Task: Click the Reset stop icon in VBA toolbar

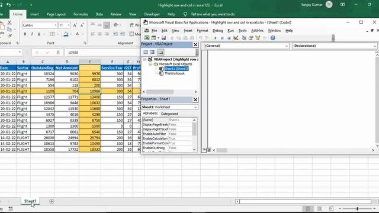Action: (x=229, y=38)
